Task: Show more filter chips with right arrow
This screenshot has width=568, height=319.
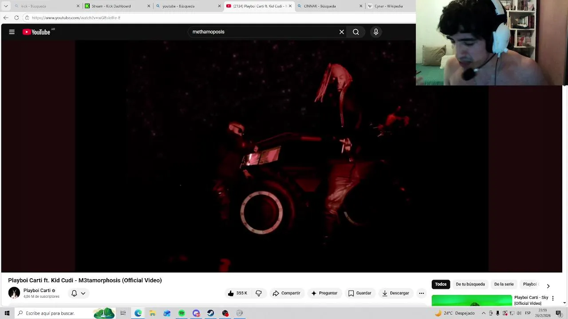Action: [x=548, y=286]
